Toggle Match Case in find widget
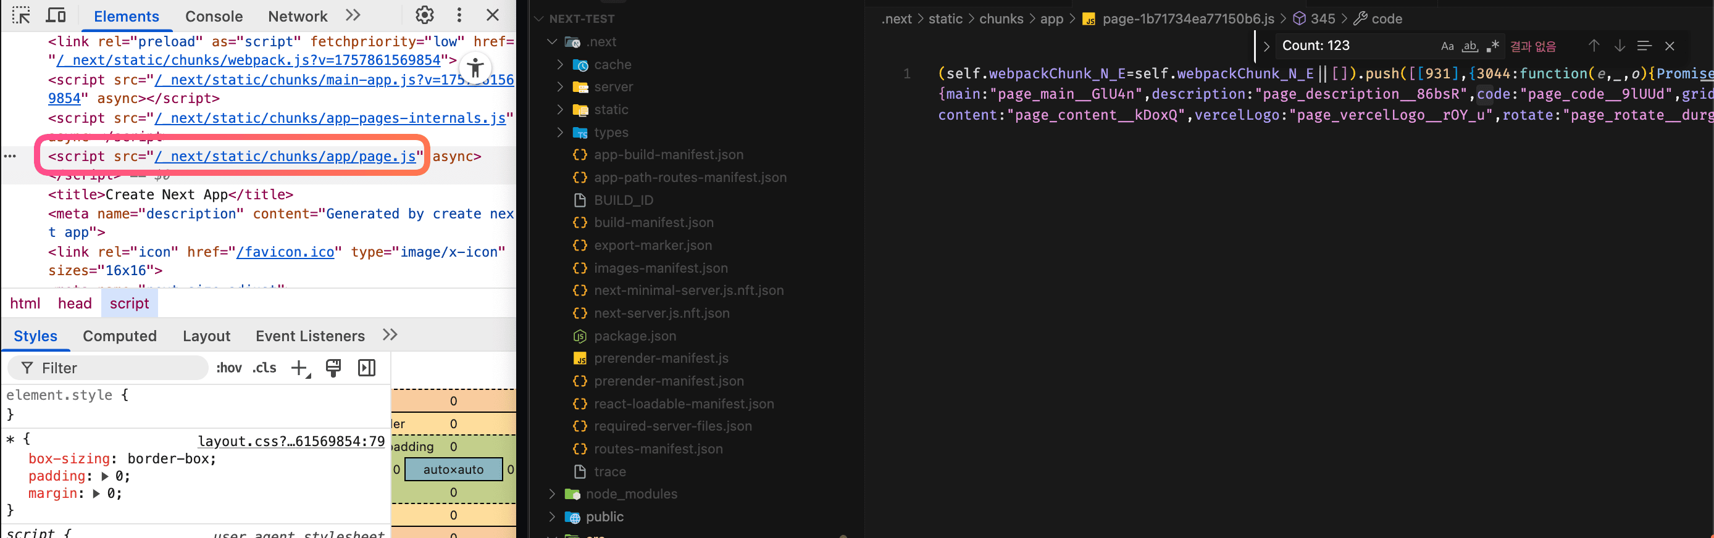Image resolution: width=1714 pixels, height=538 pixels. tap(1447, 46)
